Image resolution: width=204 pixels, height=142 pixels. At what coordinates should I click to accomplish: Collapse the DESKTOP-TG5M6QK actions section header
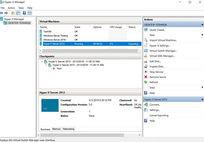[202, 25]
